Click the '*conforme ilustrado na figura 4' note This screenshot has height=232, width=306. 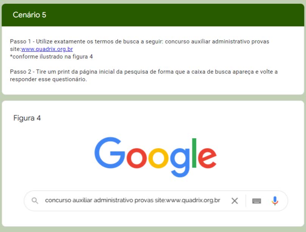coord(51,57)
